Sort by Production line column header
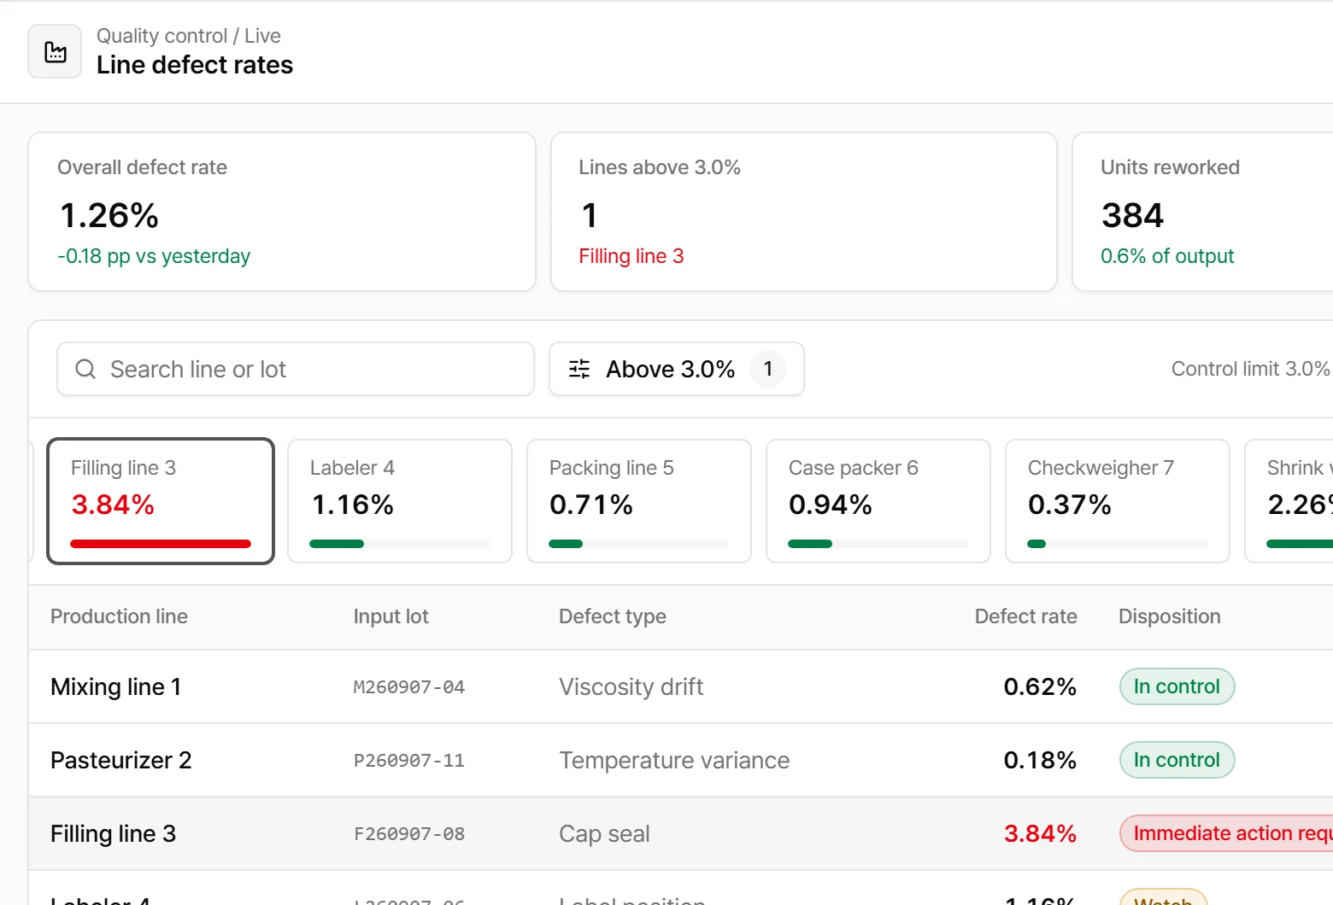Screen dimensions: 1333x905 pos(119,616)
